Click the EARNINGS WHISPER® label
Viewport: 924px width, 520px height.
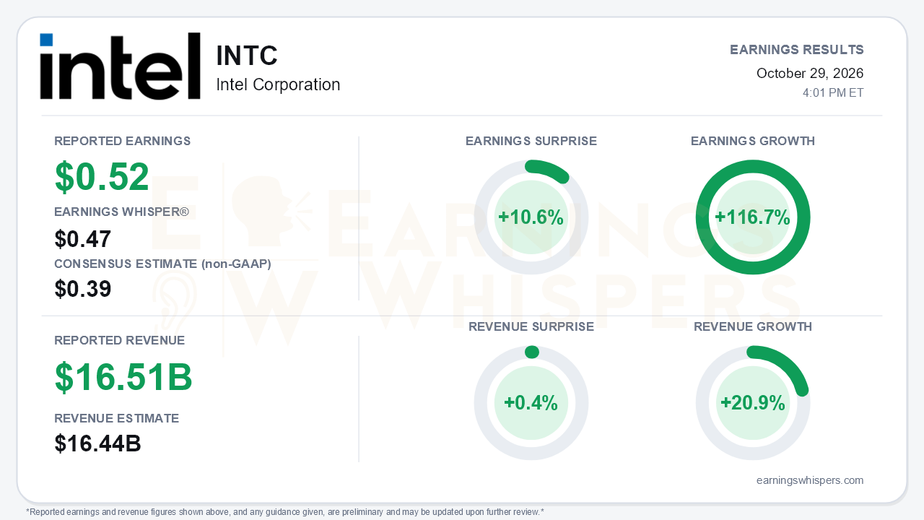(x=121, y=212)
